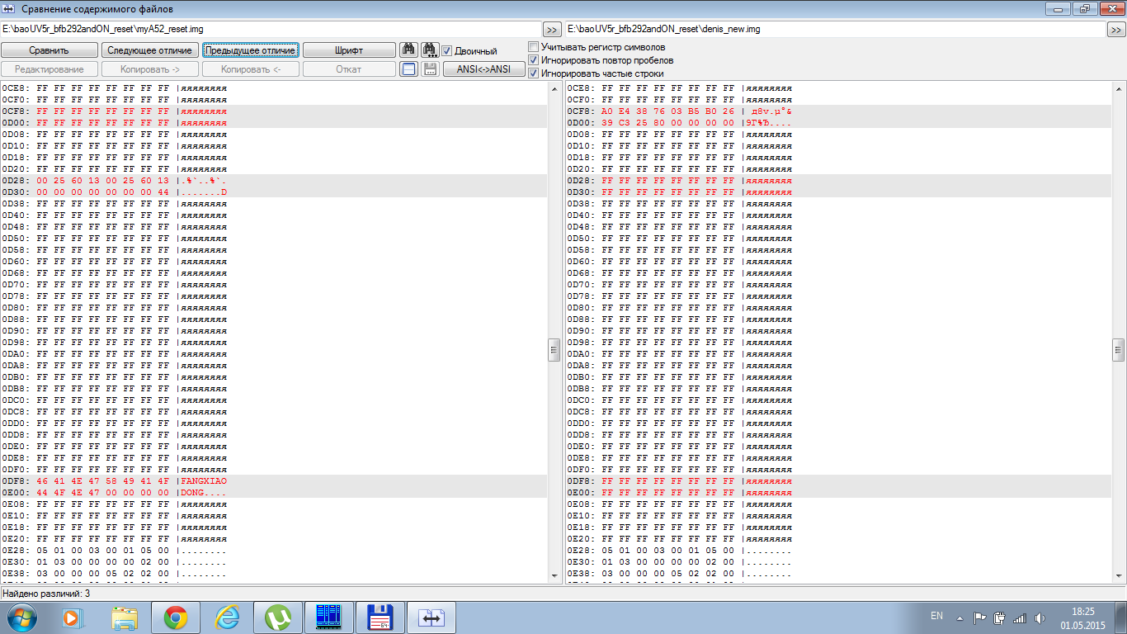Click the Следующее отличие button
Viewport: 1127px width, 634px height.
[x=150, y=50]
